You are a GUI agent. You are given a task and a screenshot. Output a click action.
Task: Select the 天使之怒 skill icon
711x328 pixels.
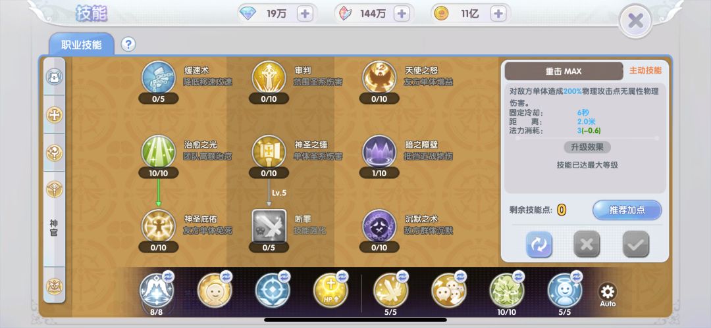point(379,77)
